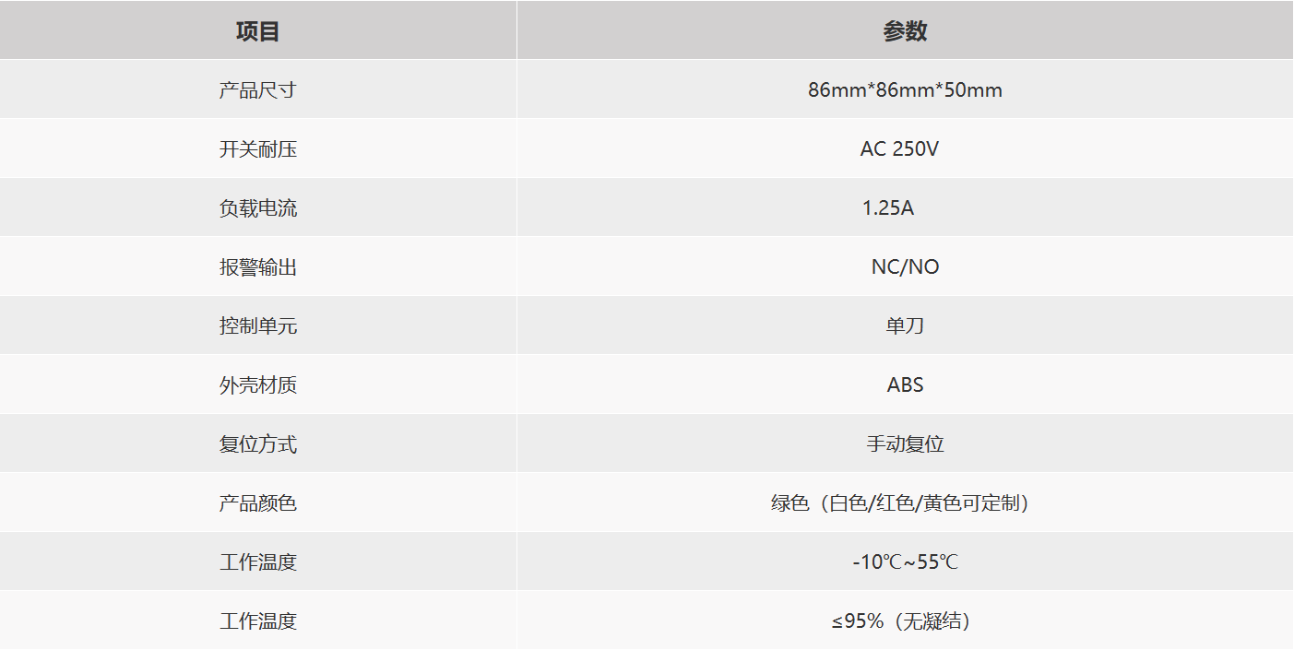Select the 外壳材质 label cell

click(x=258, y=385)
